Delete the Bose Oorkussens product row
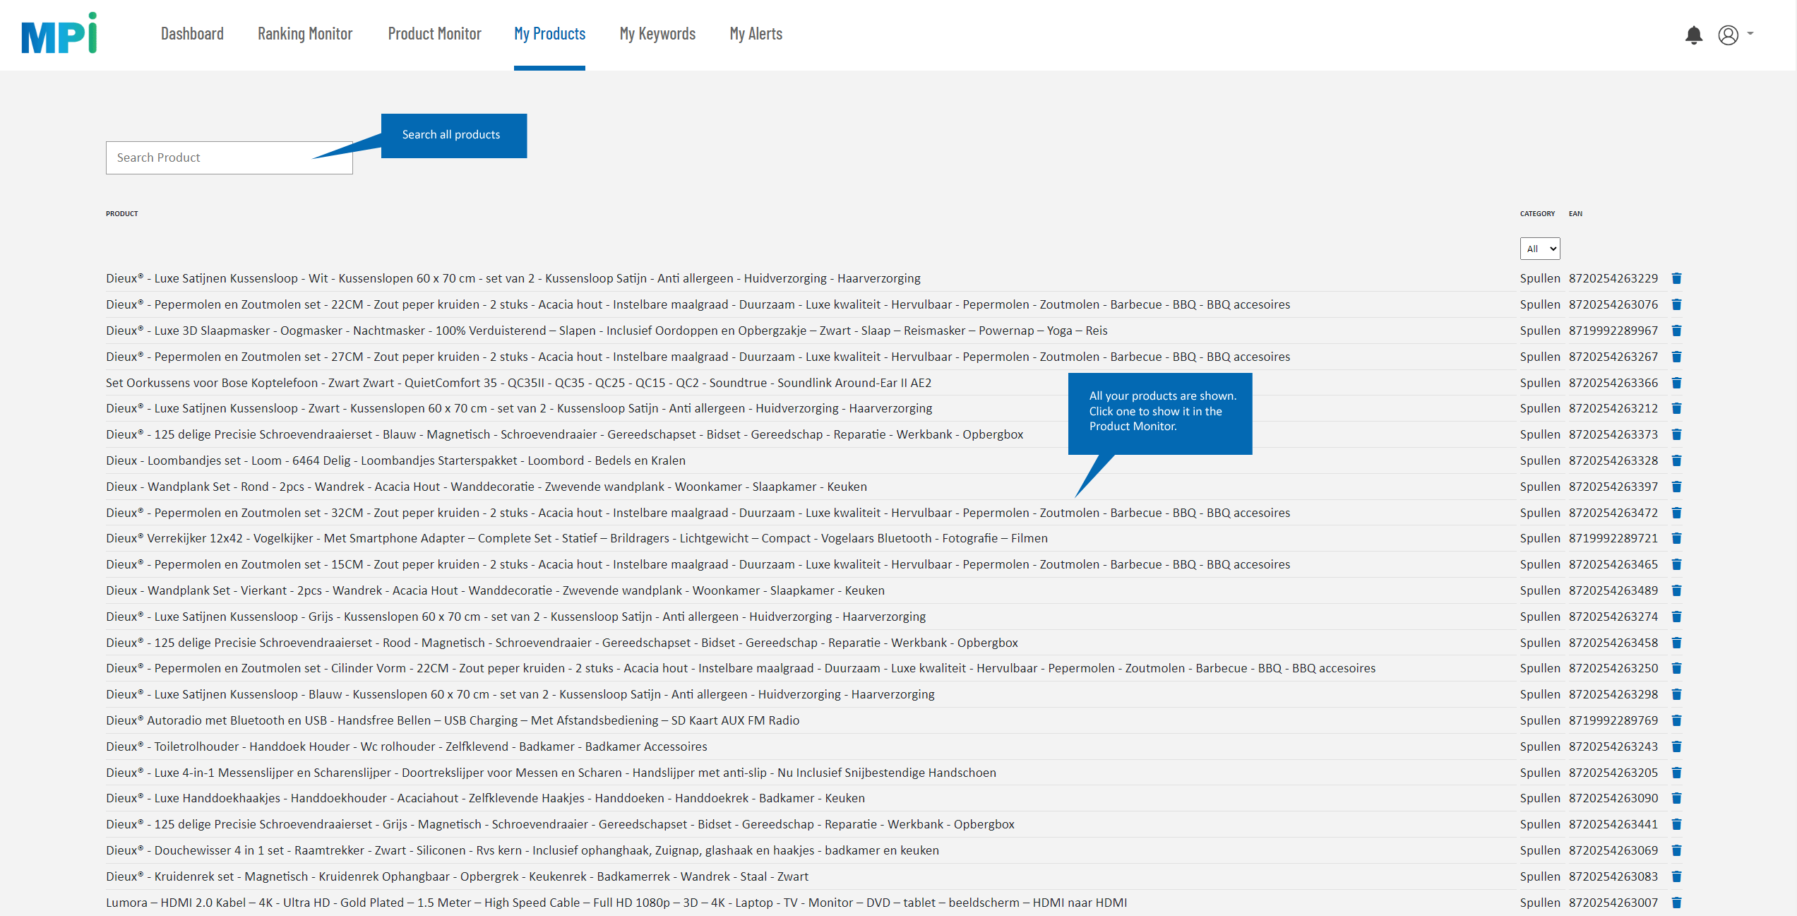1797x916 pixels. (1676, 383)
